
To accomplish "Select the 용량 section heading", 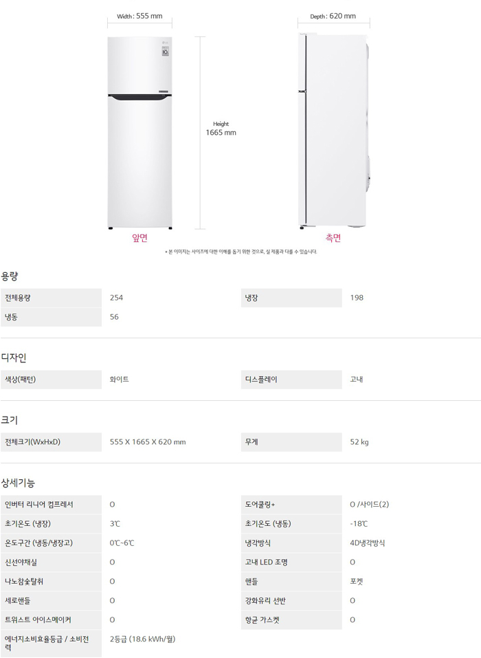I will point(10,276).
